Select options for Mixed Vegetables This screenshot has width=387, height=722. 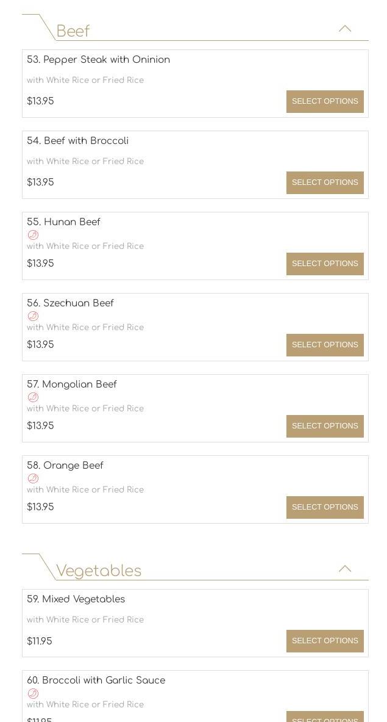325,641
